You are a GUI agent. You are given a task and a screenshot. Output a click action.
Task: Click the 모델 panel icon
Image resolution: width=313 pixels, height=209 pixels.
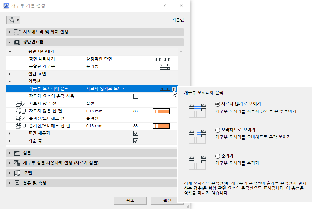[x=17, y=173]
